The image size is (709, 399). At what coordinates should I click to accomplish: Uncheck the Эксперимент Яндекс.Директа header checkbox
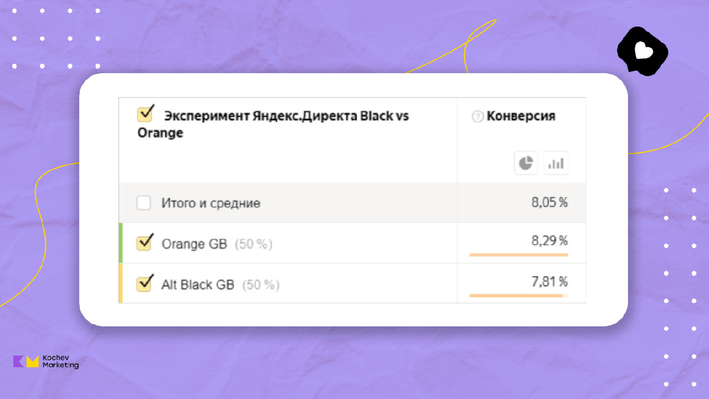point(145,114)
